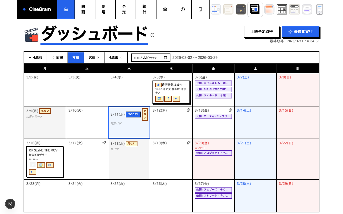The width and height of the screenshot is (343, 214).
Task: Open Google Calendar icon on 3/16 movie card
Action: 41,165
